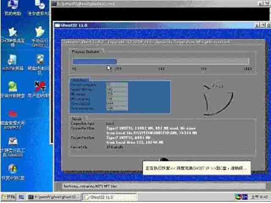Viewport: 271px width, 203px height.
Task: Click the Restoring NTFS MFT files status bar
Action: coord(163,186)
